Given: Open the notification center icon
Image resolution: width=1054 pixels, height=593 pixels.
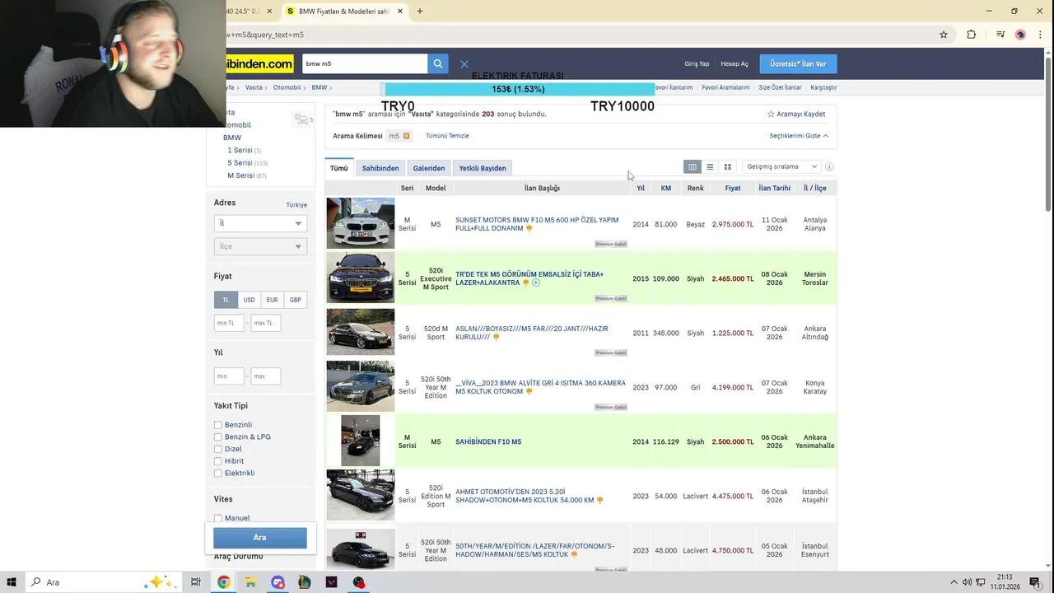Looking at the screenshot, I should click(1035, 582).
